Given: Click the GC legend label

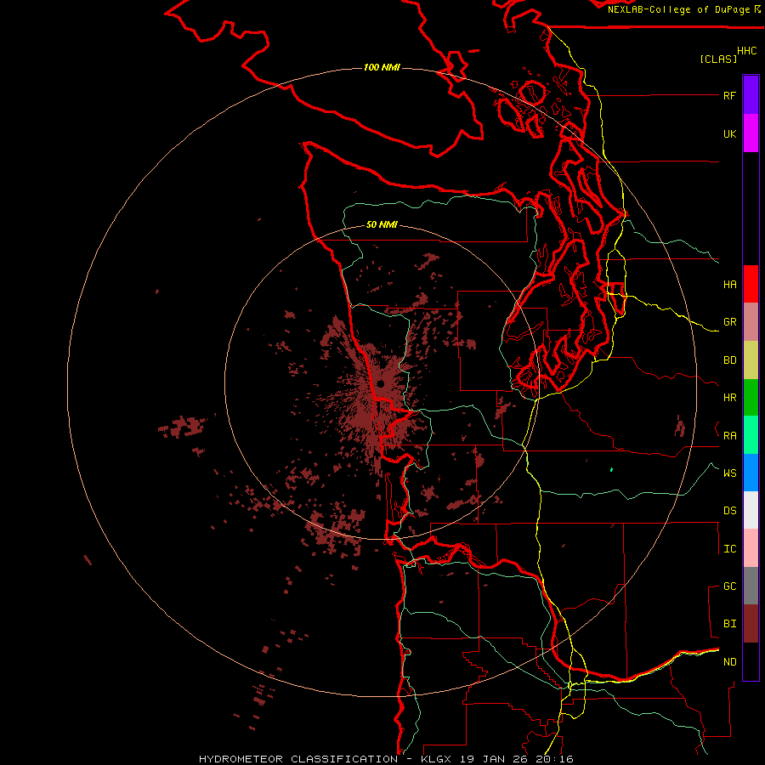Looking at the screenshot, I should coord(729,586).
